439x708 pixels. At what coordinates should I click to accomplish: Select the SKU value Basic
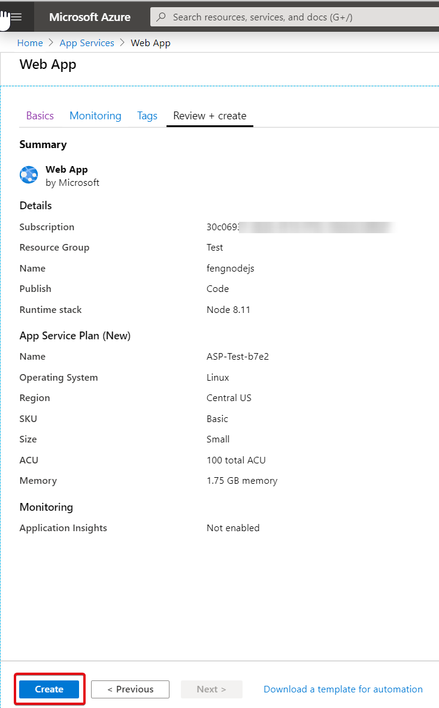[x=217, y=418]
